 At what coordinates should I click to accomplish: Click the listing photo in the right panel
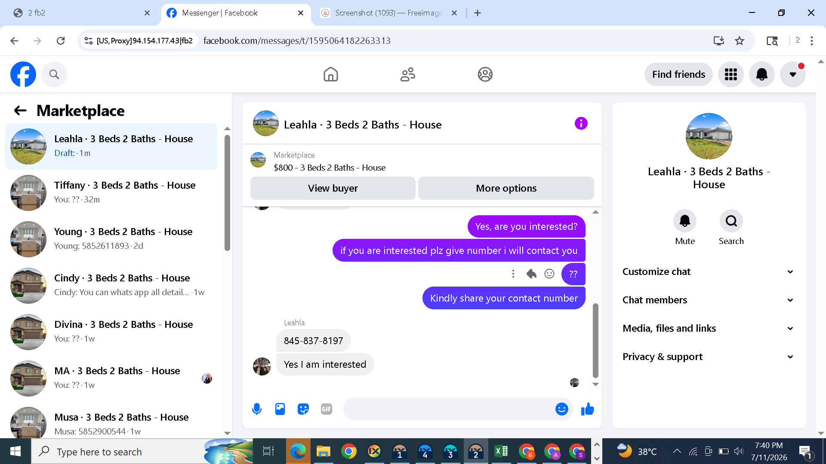709,136
